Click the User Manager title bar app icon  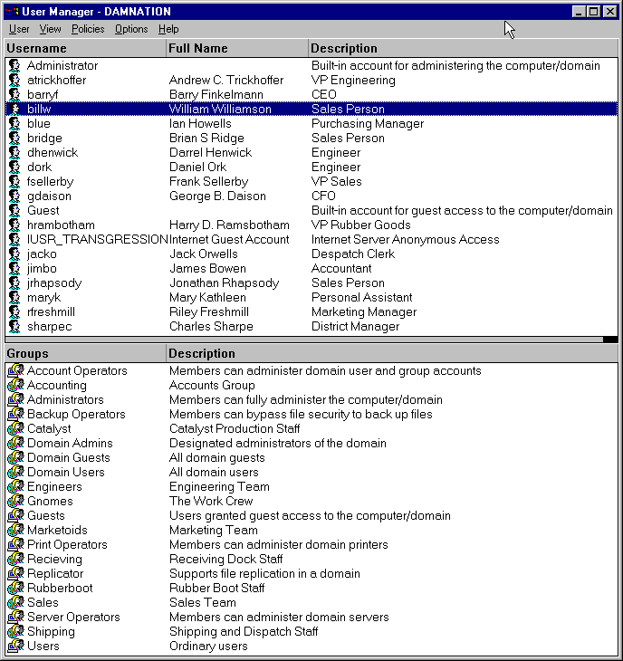12,12
